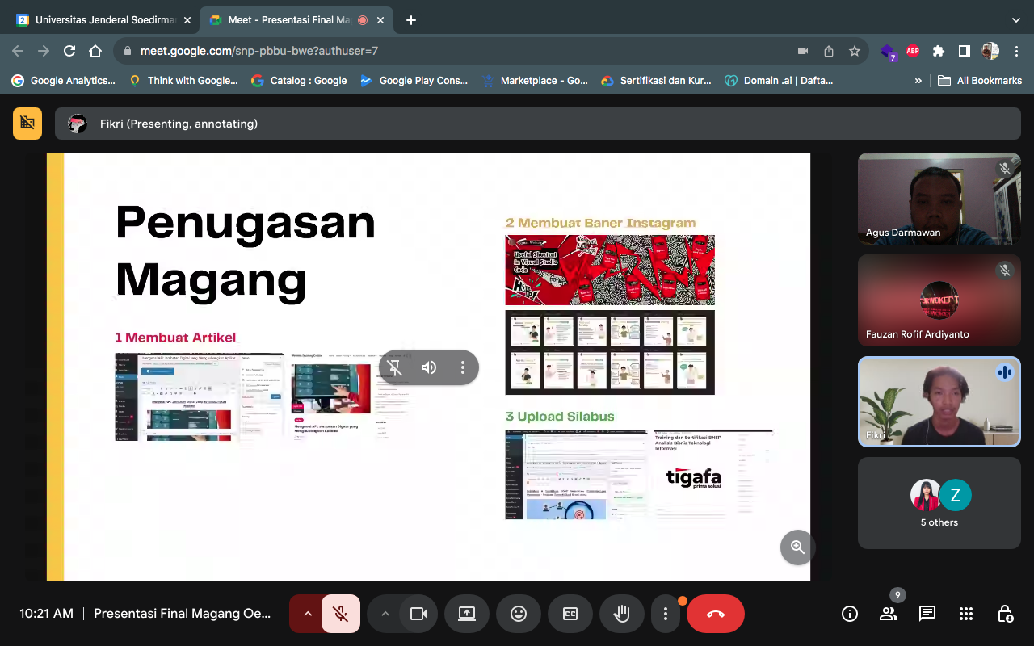Open more options three-dot menu in bottom bar
Viewport: 1034px width, 646px height.
(x=666, y=614)
